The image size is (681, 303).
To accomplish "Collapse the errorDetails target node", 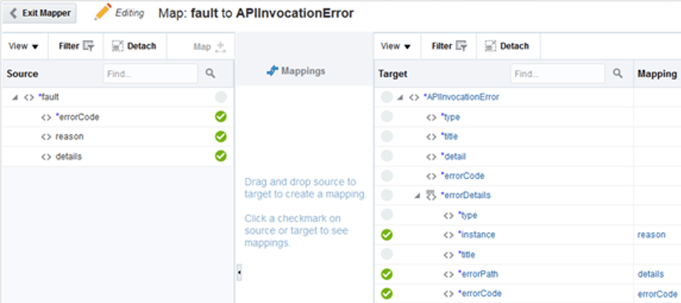I will pos(417,195).
